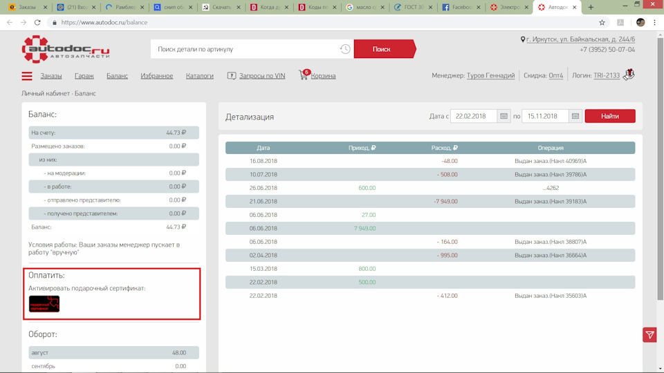Screen dimensions: 664x373
Task: Click the red feedback icon at right edge
Action: pos(649,335)
